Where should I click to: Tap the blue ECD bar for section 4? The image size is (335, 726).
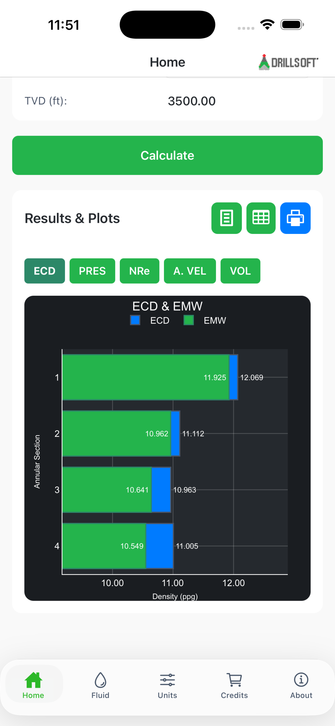[x=160, y=546]
